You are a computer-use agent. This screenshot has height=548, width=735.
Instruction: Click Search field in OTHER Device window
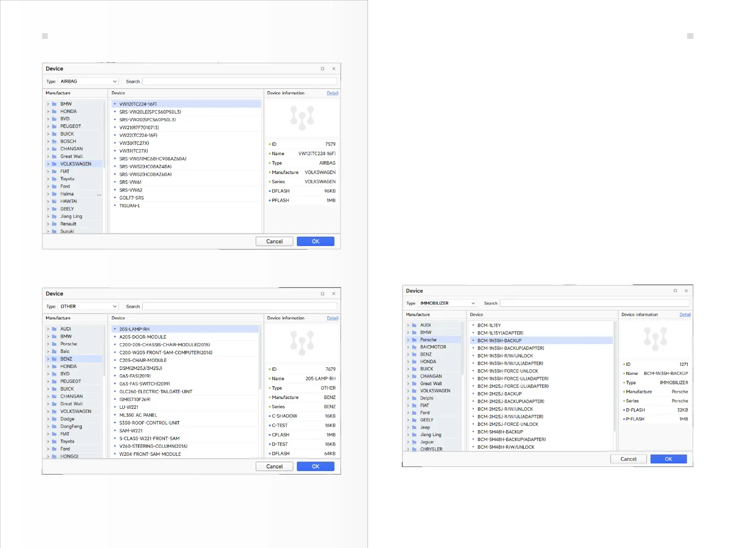point(240,306)
